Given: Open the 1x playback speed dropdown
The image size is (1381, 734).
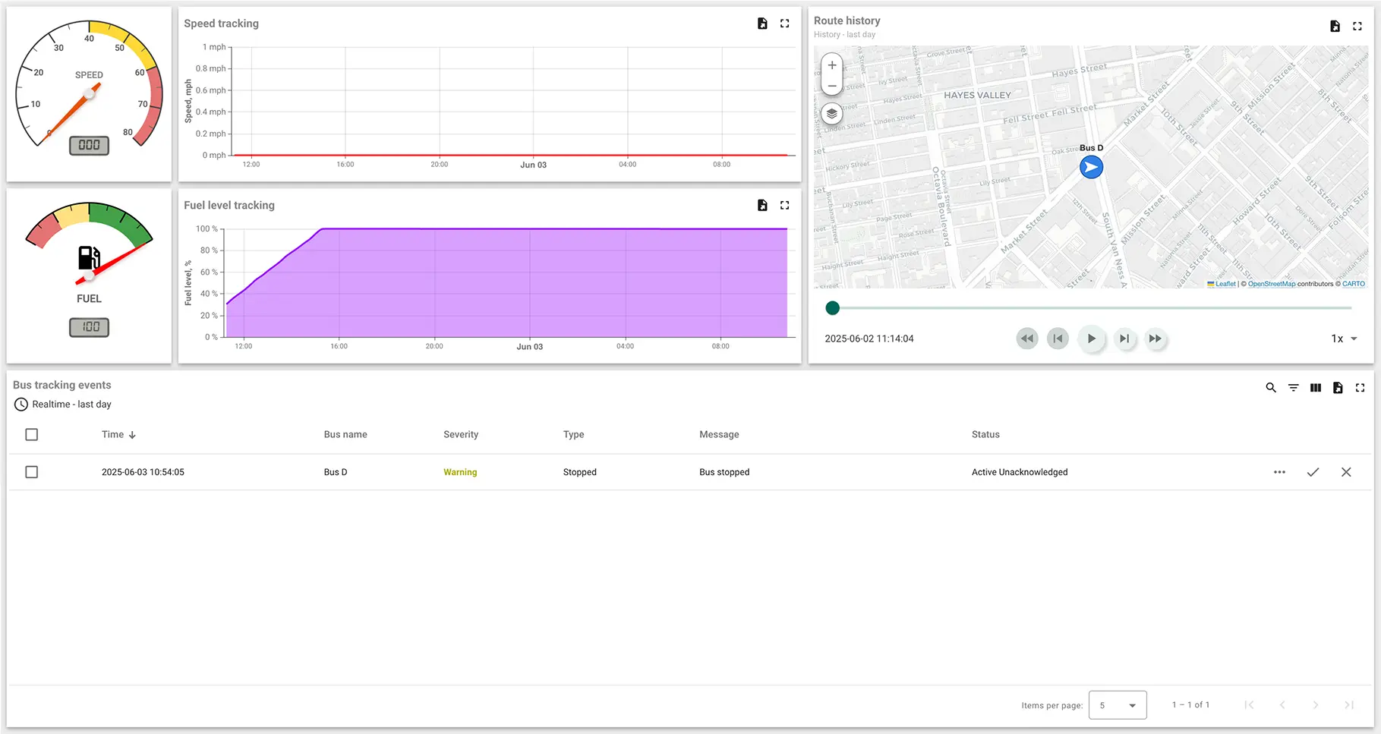Looking at the screenshot, I should (x=1344, y=339).
